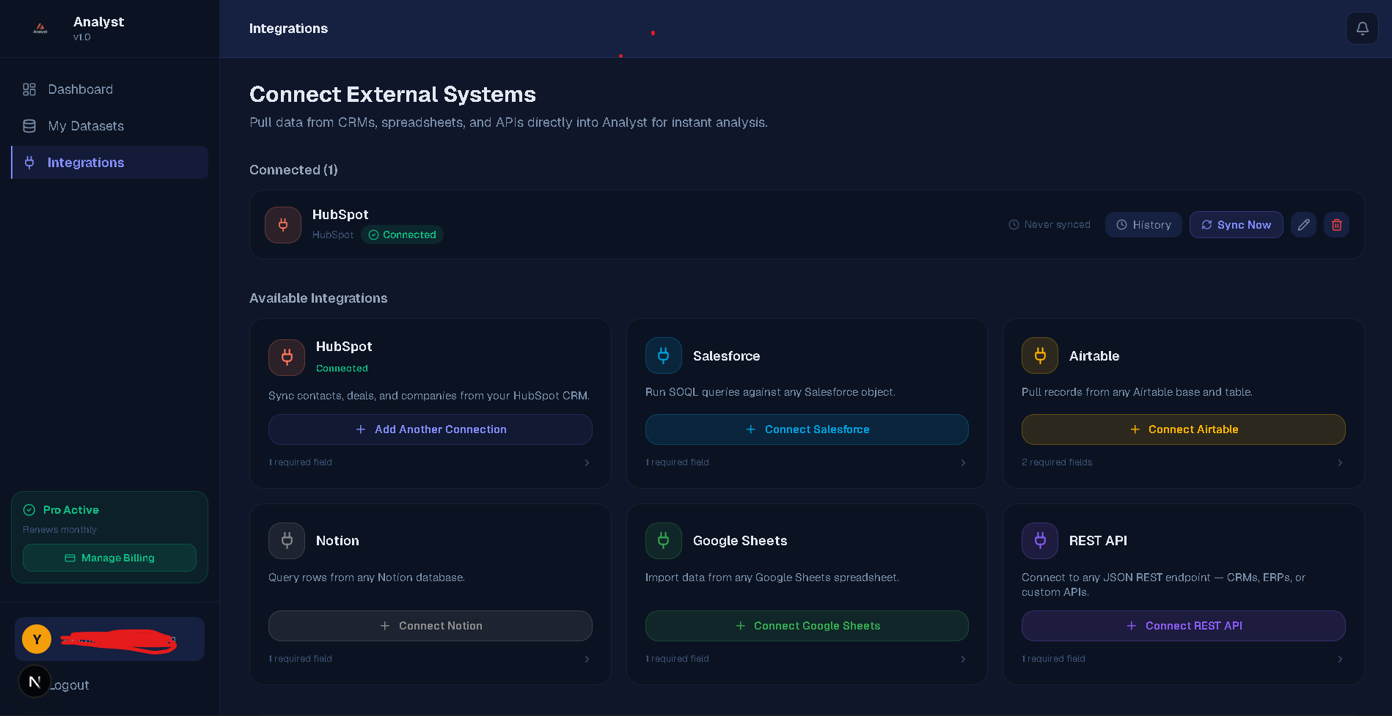Click the Salesforce SOQL queries description

point(770,392)
